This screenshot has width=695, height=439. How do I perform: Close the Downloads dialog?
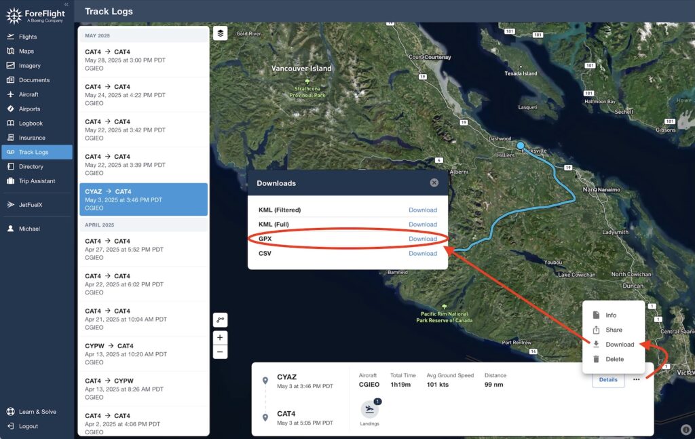click(434, 183)
